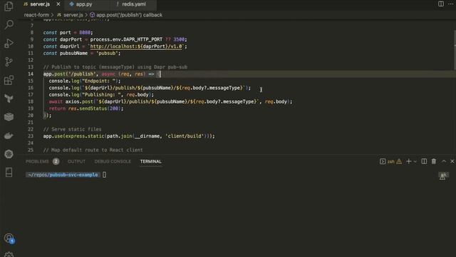Open the Accounts menu icon
Viewport: 456px width, 257px height.
[9, 238]
